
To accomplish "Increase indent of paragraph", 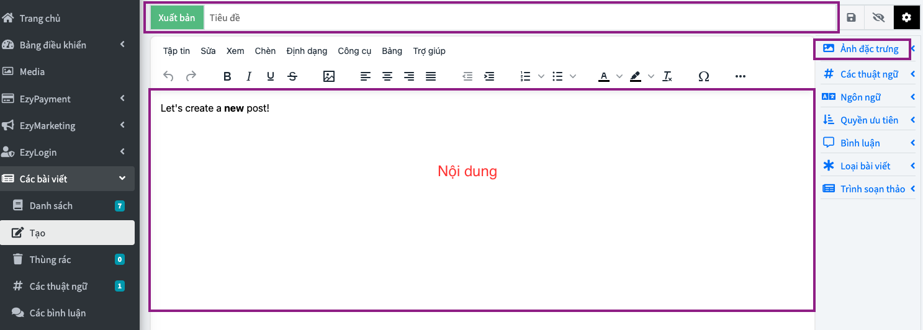I will tap(489, 76).
